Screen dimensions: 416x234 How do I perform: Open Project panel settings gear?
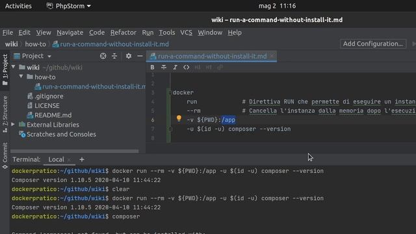pos(129,56)
